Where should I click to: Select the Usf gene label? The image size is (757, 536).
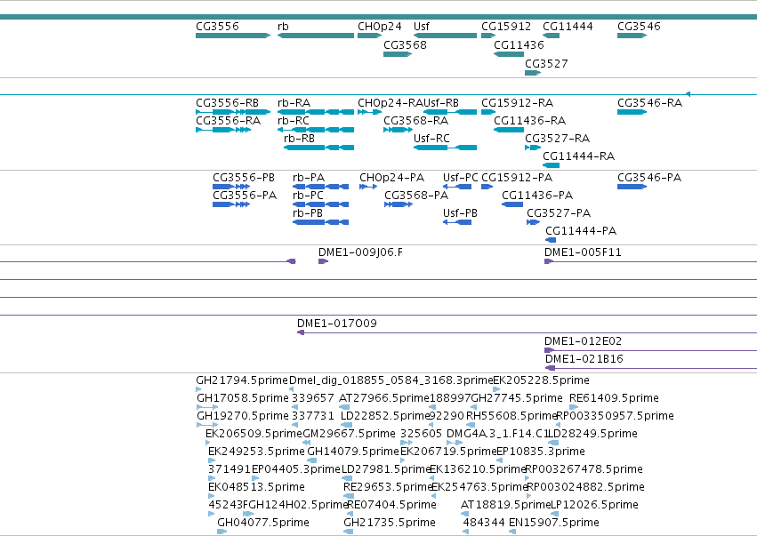(x=422, y=27)
